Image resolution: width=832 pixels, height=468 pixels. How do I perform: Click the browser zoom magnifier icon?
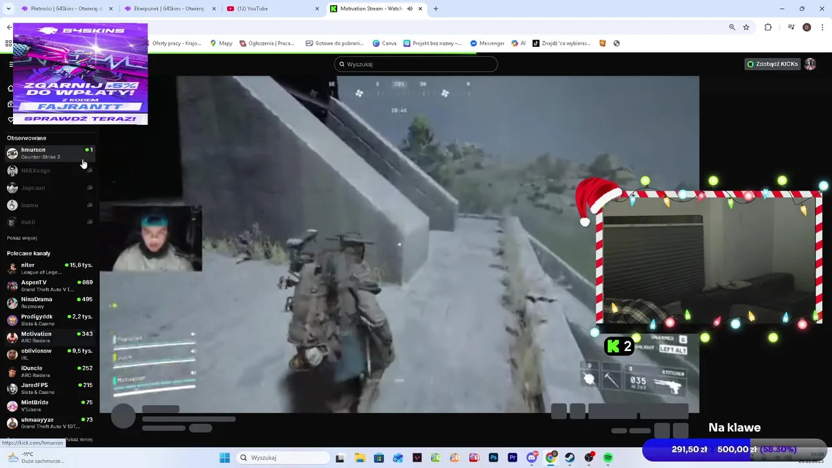click(x=732, y=27)
